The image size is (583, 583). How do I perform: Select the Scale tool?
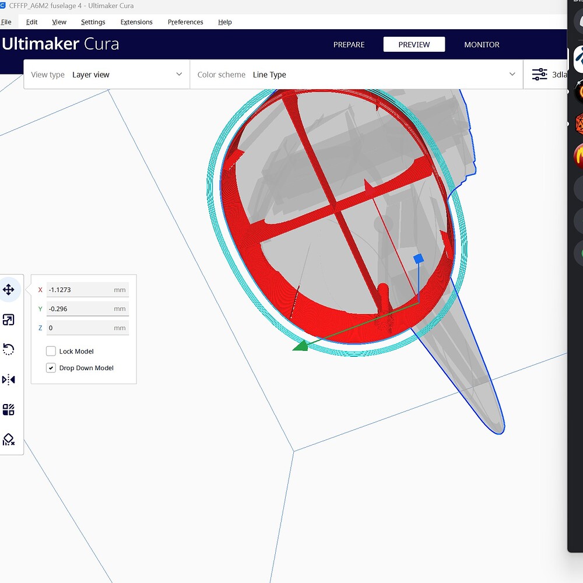[9, 319]
